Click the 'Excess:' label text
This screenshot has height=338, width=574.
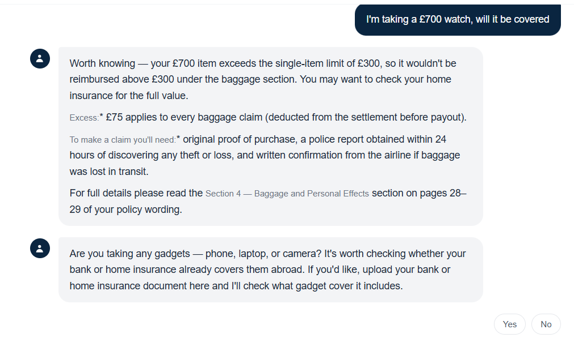[84, 117]
